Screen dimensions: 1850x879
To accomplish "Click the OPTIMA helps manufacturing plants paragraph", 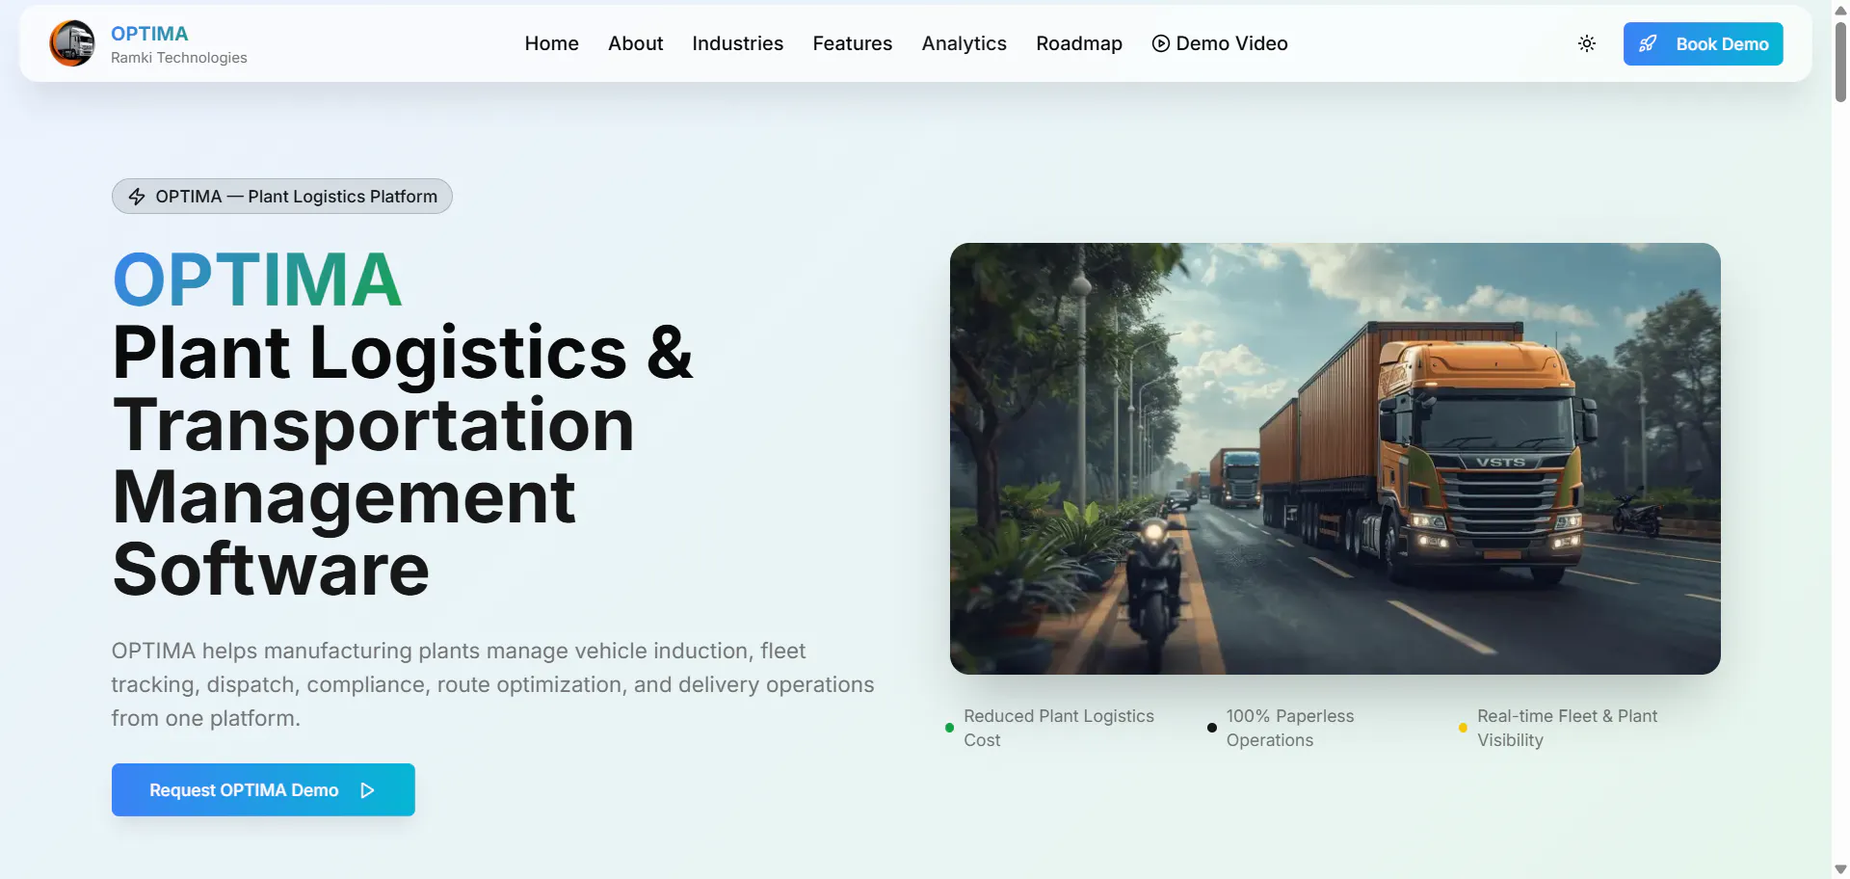I will (x=492, y=684).
